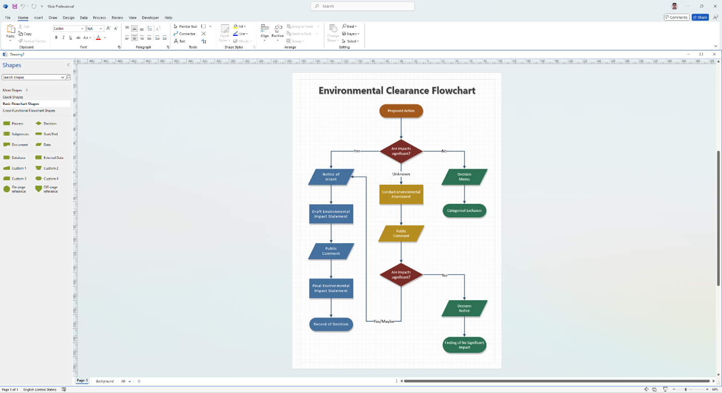Open the Comments pane button

pos(676,17)
